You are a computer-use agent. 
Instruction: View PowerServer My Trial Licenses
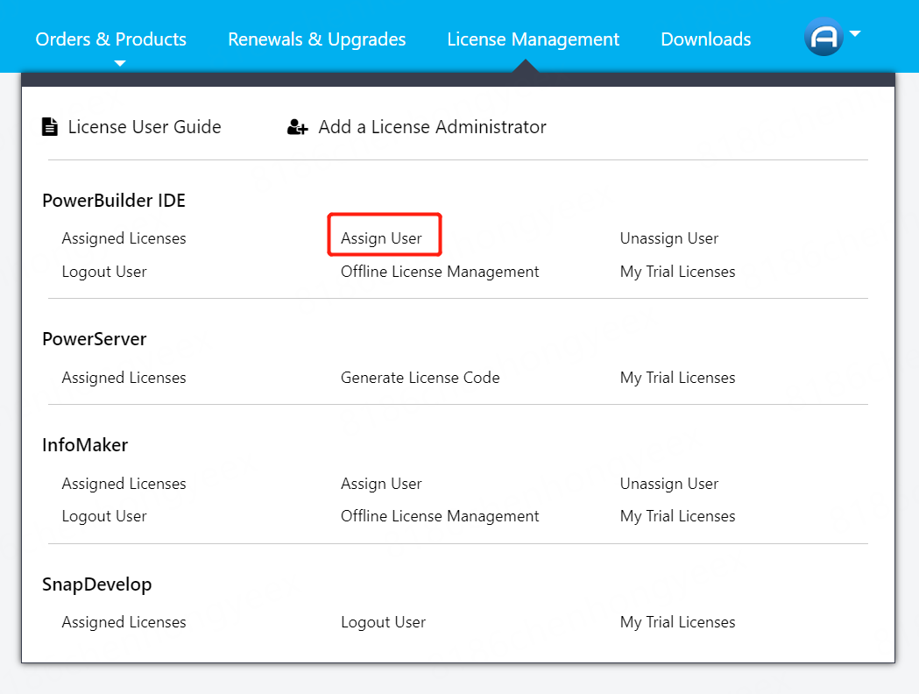677,378
